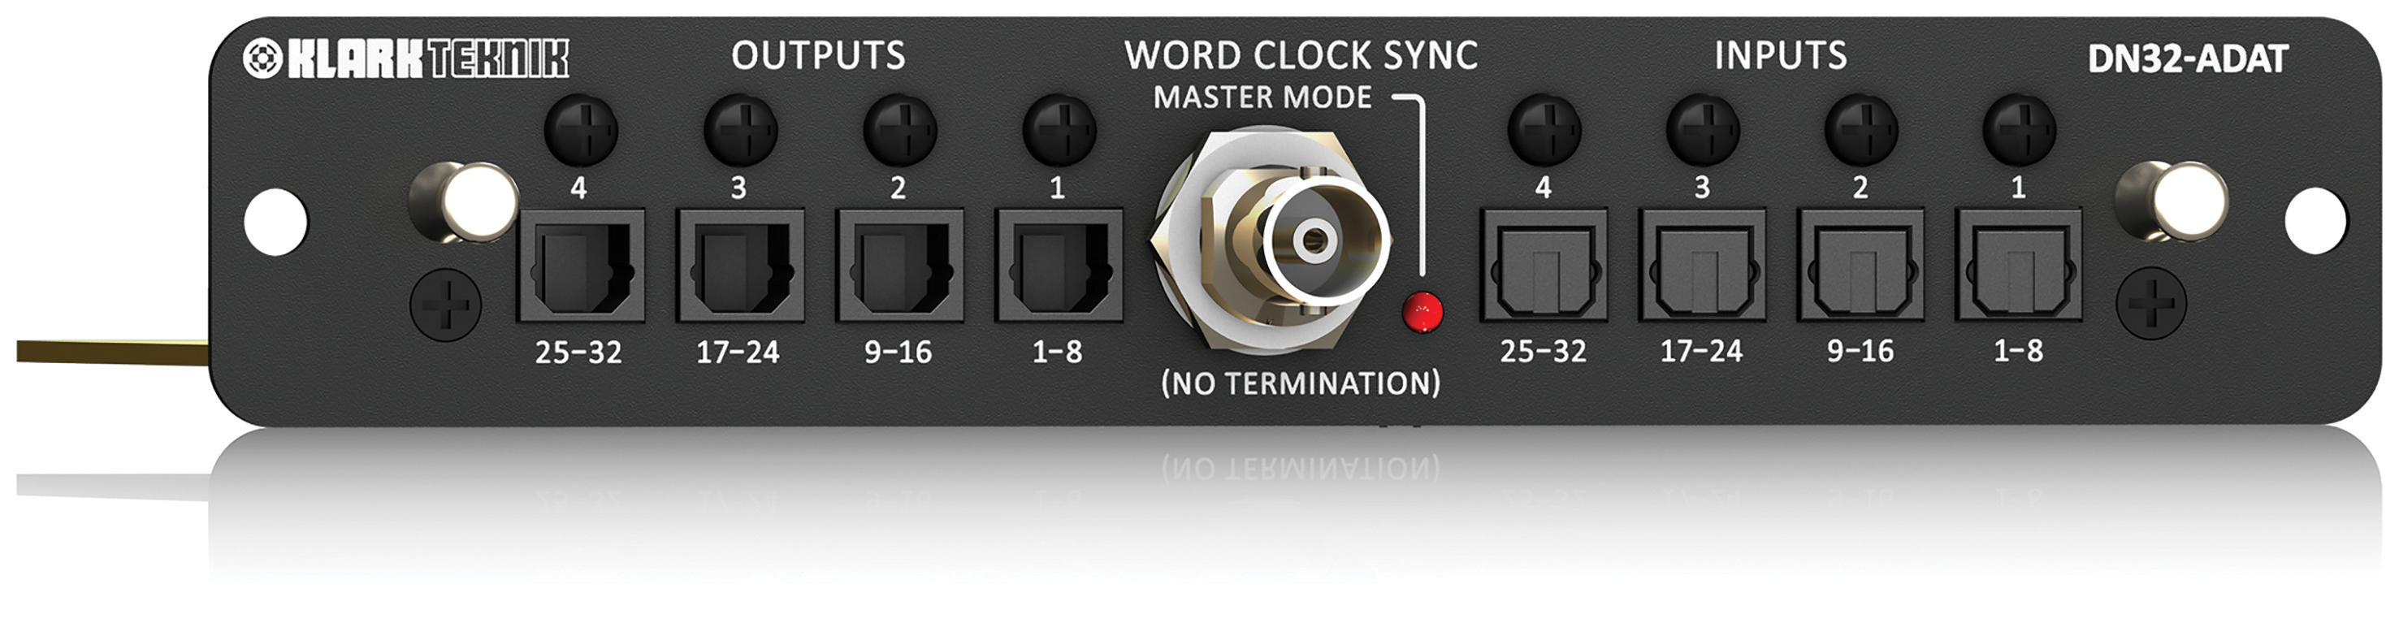This screenshot has width=2399, height=623.
Task: Click the OUTPUTS heading text
Action: [x=819, y=56]
